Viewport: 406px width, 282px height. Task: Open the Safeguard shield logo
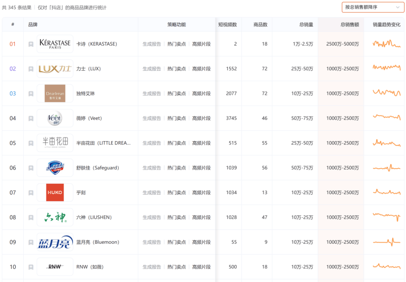coord(55,168)
